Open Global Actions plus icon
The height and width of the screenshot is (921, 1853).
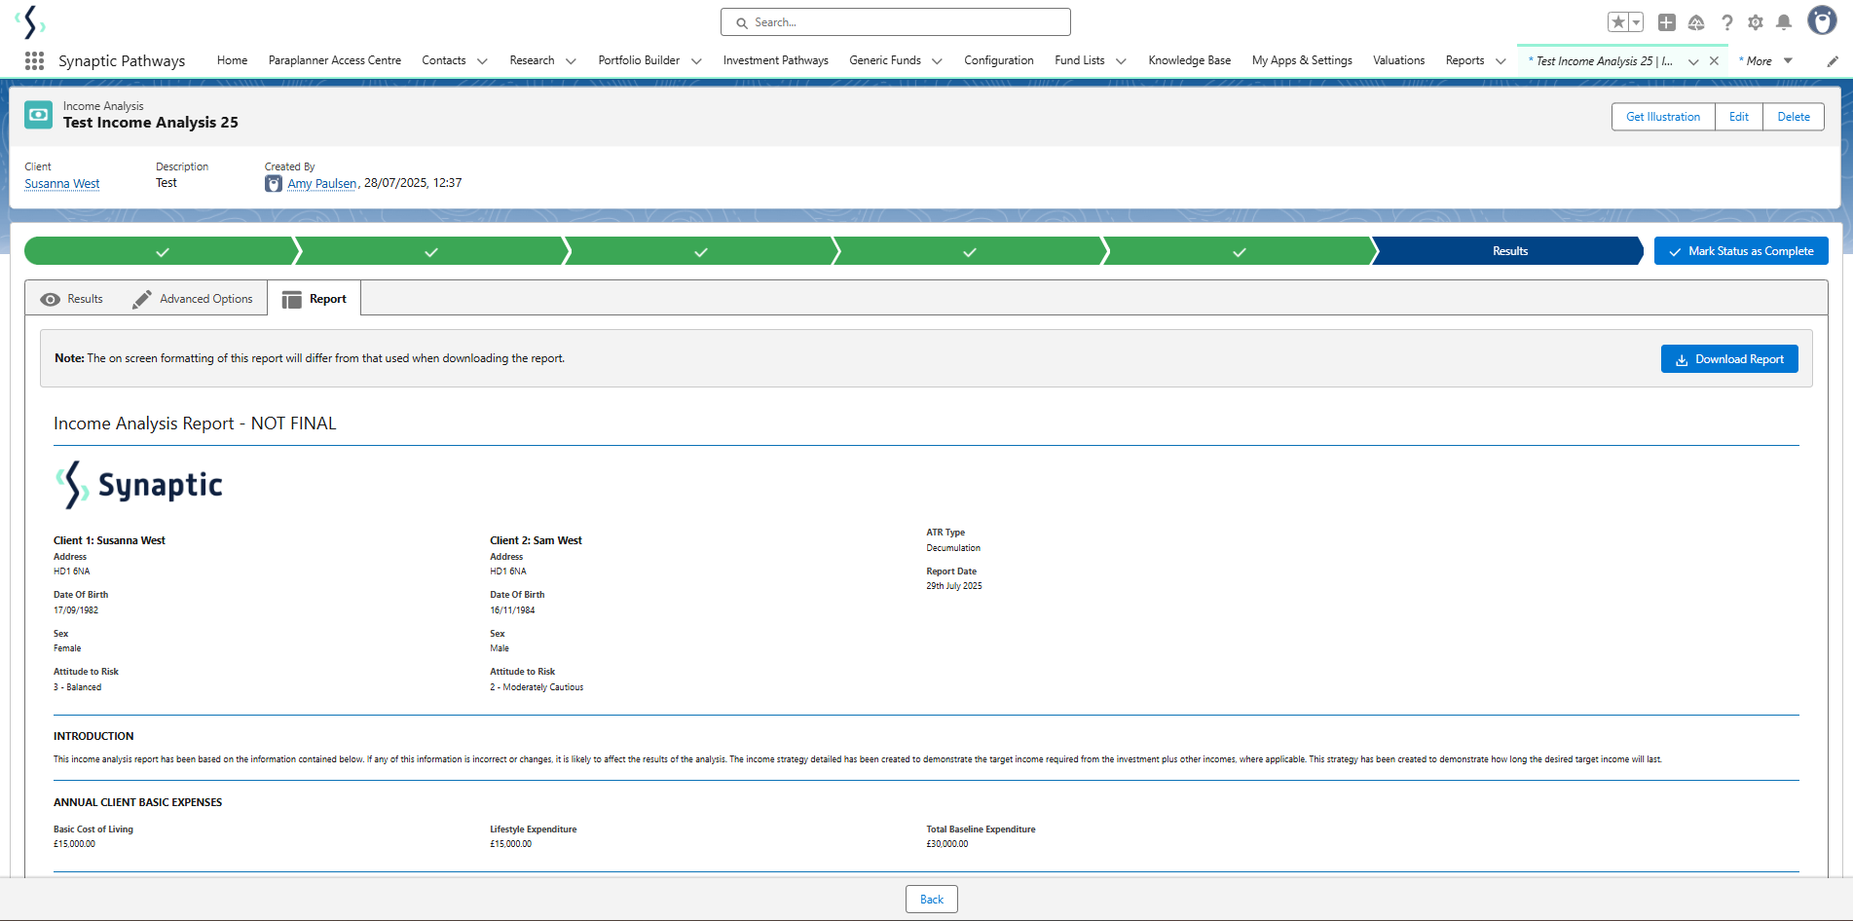(1667, 22)
